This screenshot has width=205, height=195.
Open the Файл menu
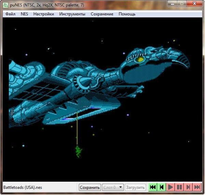pyautogui.click(x=11, y=14)
